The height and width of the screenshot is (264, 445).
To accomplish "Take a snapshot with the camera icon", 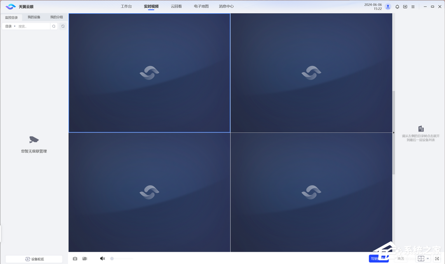I will [75, 259].
